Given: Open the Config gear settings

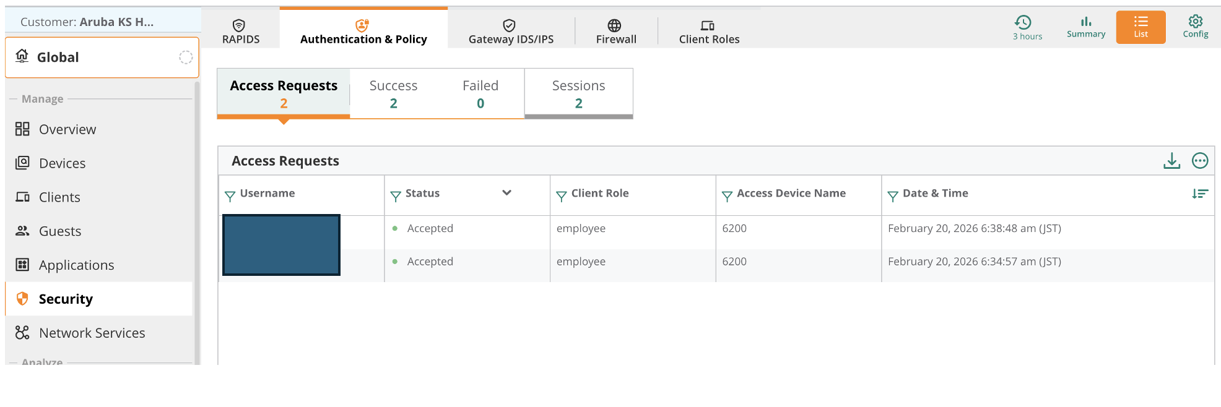Looking at the screenshot, I should coord(1195,27).
